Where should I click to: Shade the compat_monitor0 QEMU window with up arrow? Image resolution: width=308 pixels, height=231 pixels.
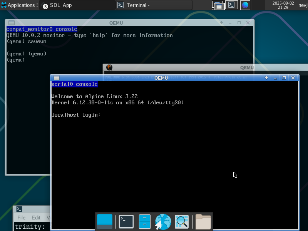(x=221, y=23)
